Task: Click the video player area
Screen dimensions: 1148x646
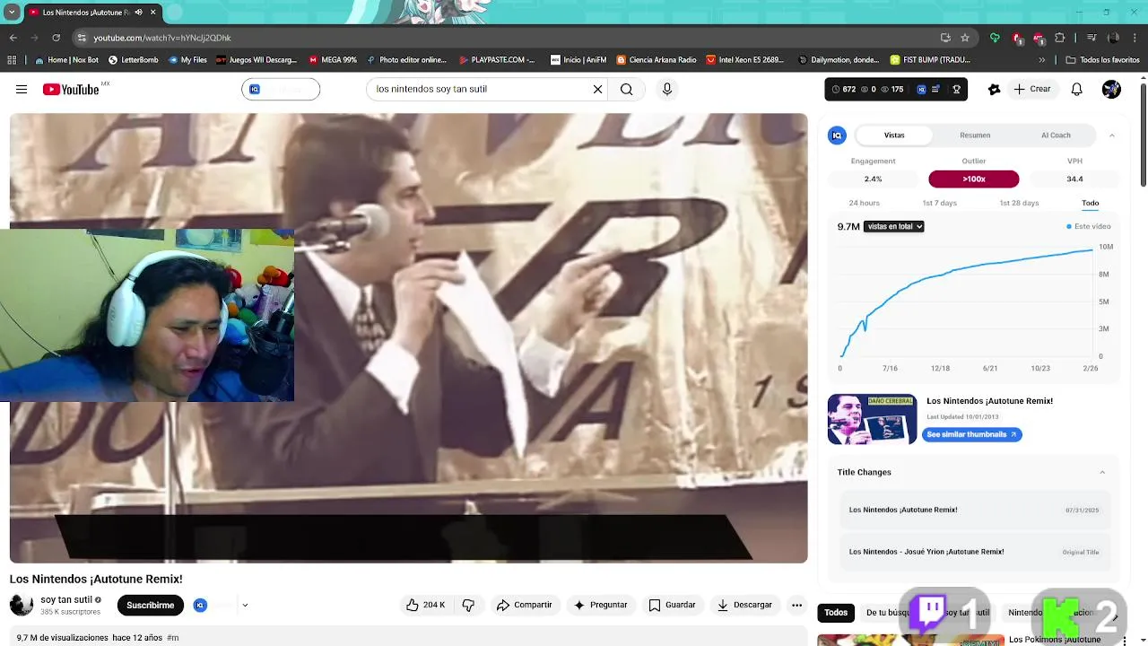Action: point(408,337)
